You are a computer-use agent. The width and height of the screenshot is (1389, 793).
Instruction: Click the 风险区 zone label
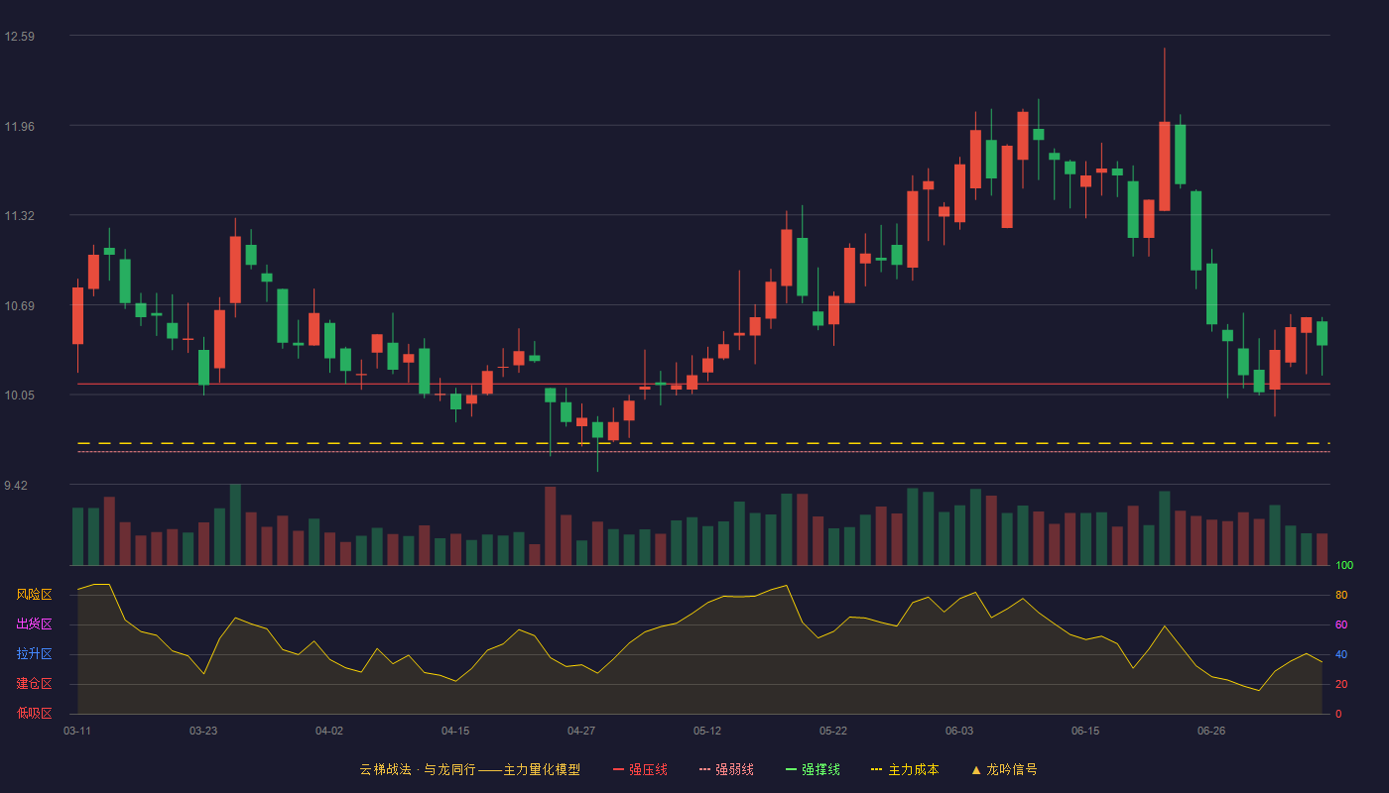click(x=34, y=595)
